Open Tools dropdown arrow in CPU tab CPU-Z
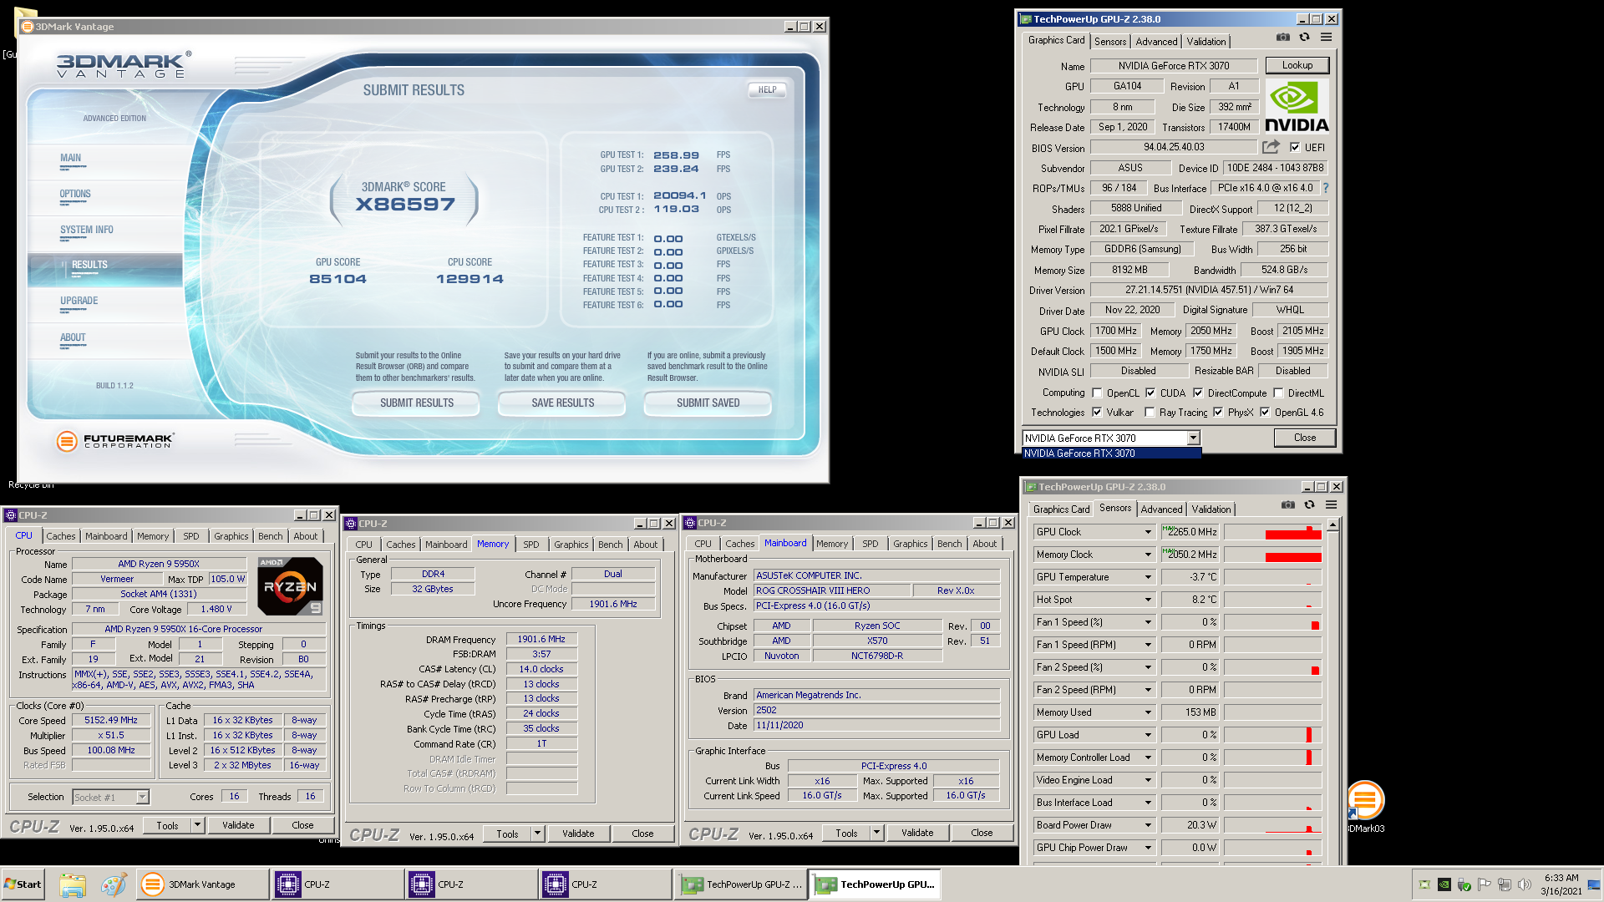 [198, 825]
